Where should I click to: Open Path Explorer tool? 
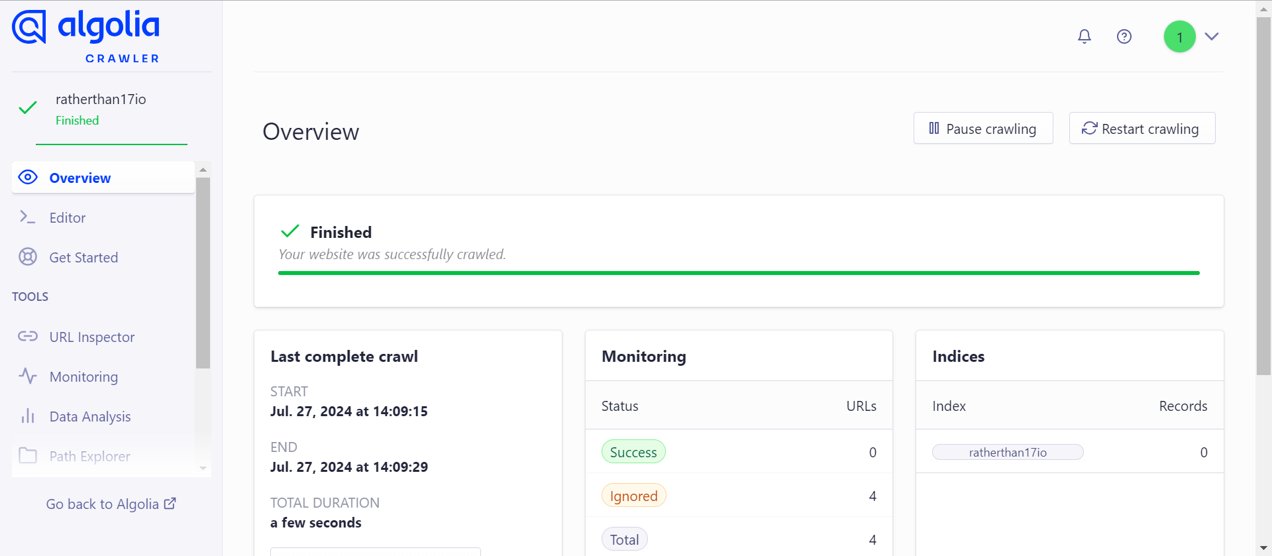[103, 456]
